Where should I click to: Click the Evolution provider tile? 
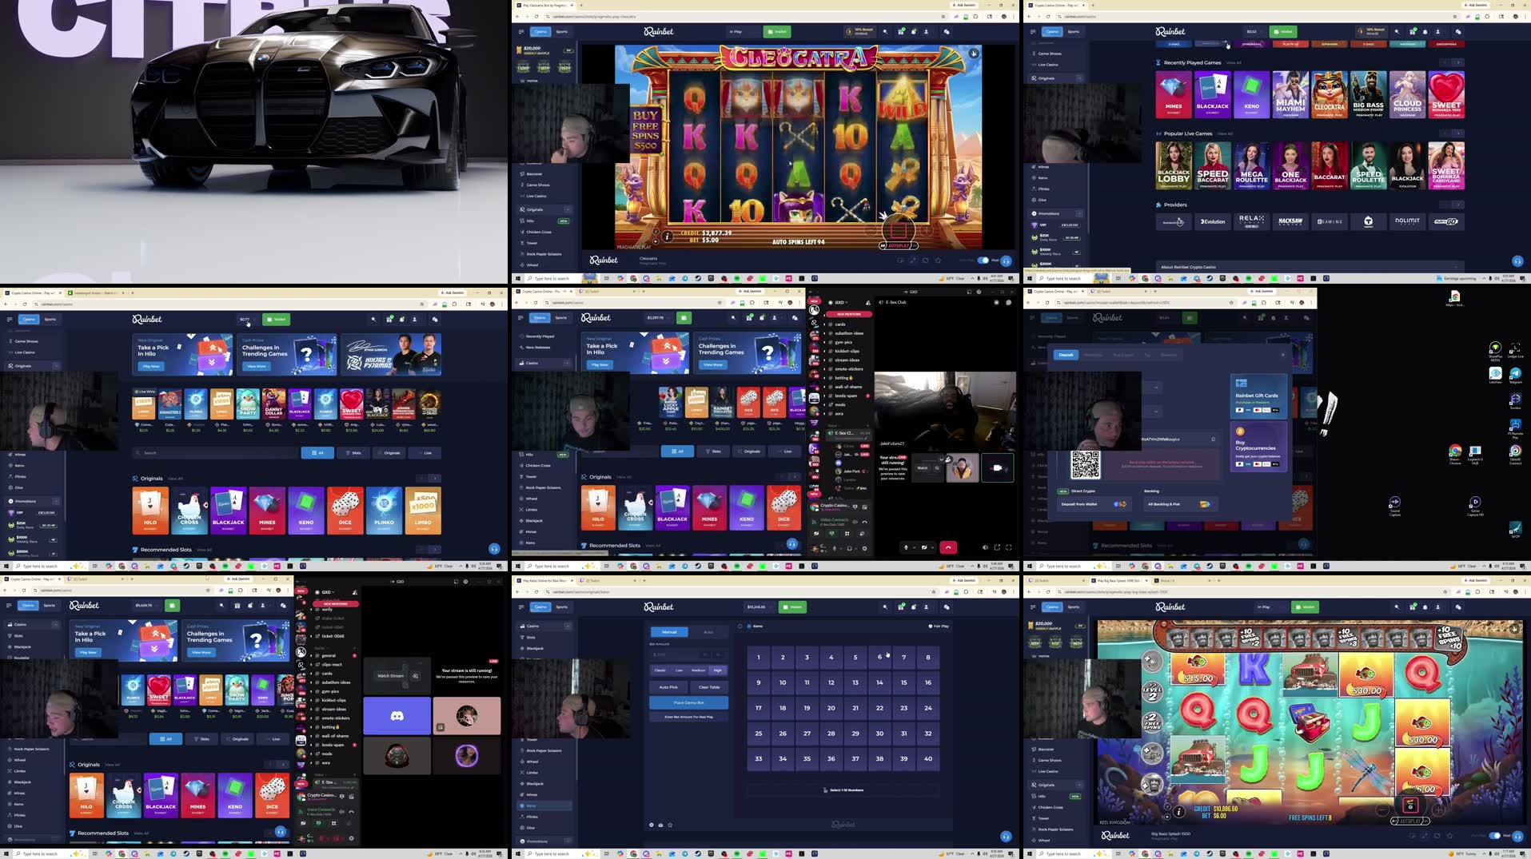pos(1213,221)
